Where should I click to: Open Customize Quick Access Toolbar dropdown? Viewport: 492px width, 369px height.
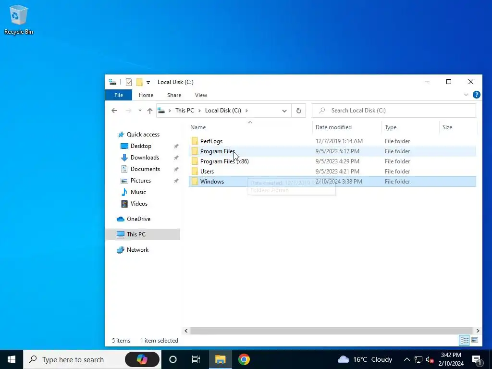(148, 83)
